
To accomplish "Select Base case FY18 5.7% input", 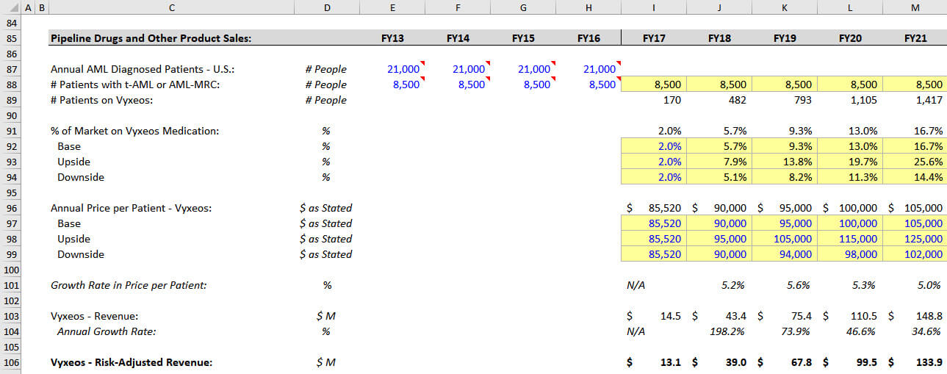I will coord(719,146).
